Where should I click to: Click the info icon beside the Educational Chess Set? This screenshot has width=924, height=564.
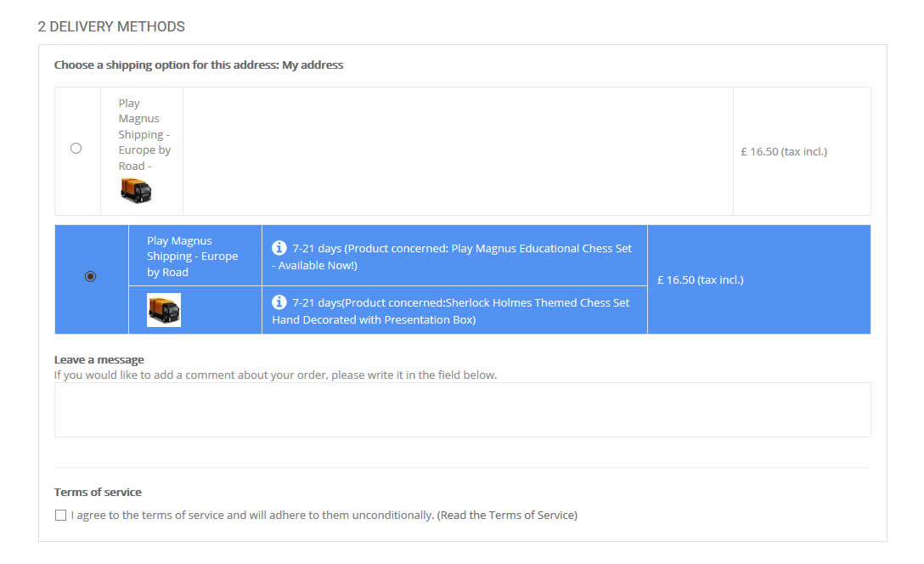point(279,248)
